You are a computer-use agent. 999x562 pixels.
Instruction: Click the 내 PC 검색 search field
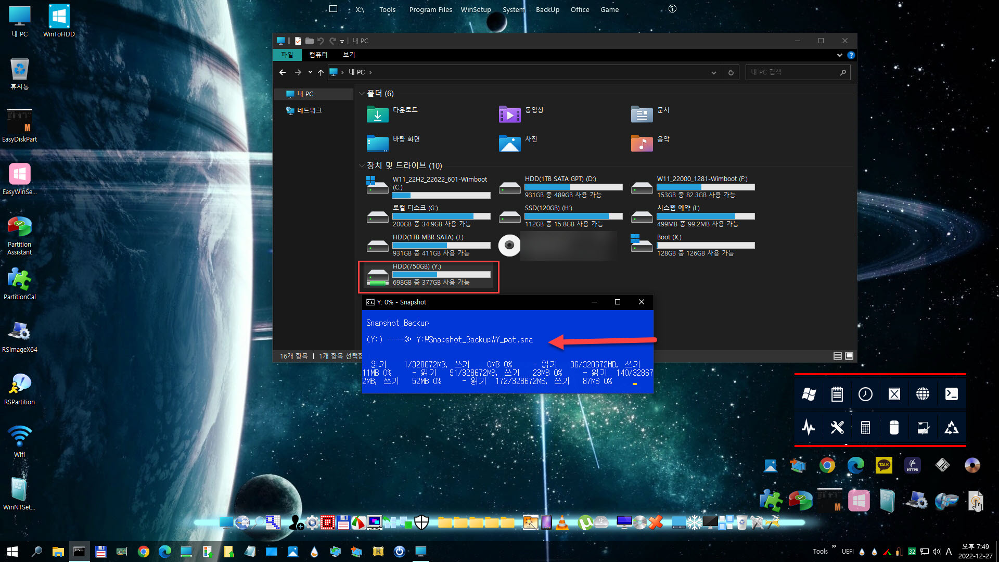point(798,72)
